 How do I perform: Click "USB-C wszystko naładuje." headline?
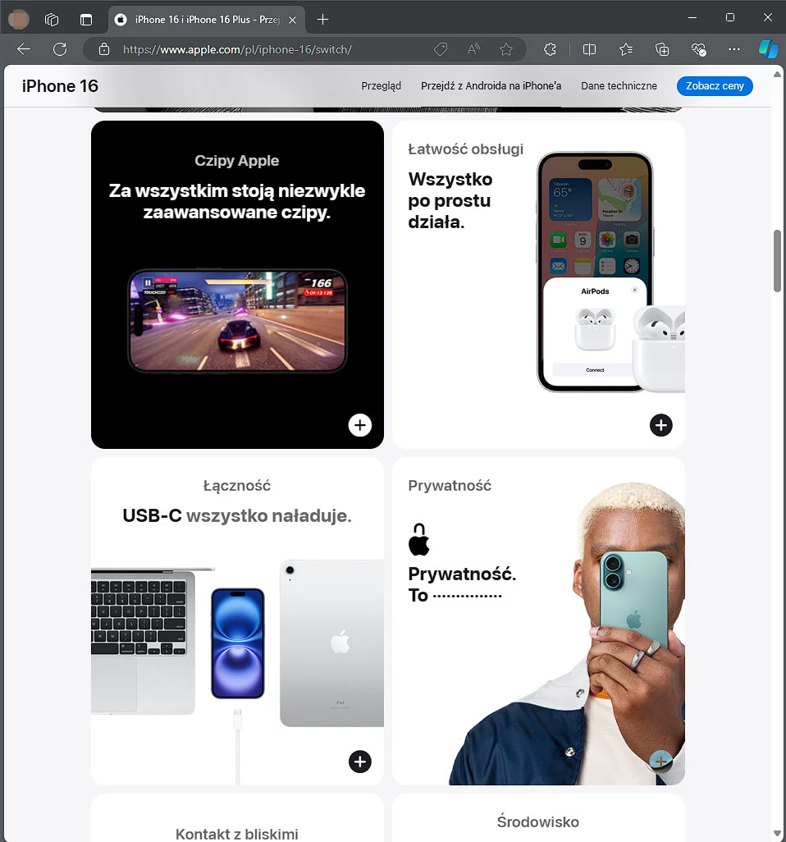point(237,515)
